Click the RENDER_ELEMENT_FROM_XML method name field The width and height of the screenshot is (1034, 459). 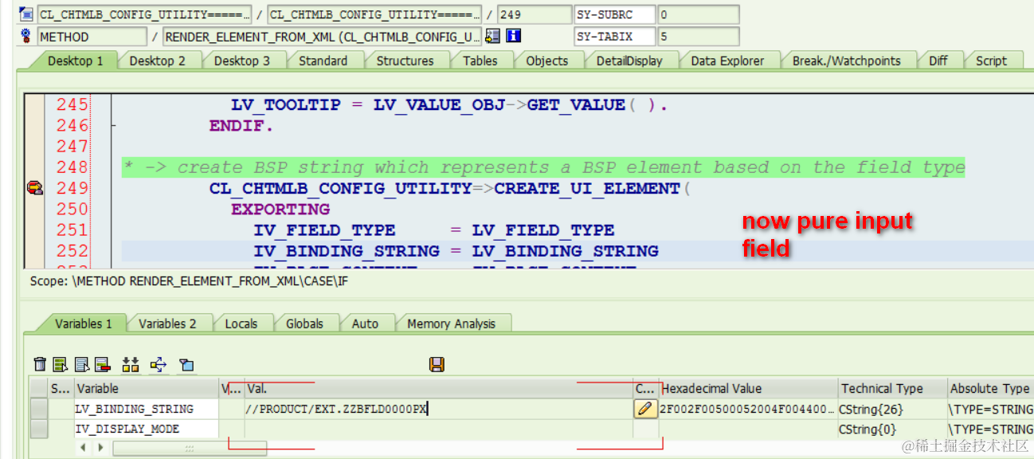322,37
